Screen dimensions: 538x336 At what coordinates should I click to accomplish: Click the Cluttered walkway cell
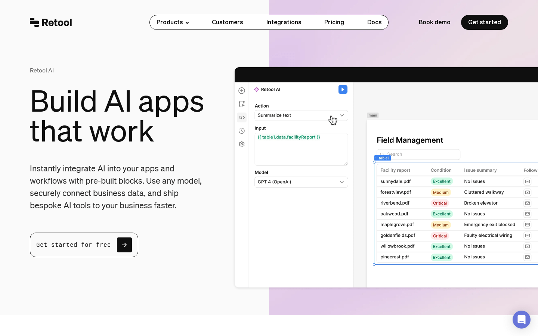[x=484, y=192]
